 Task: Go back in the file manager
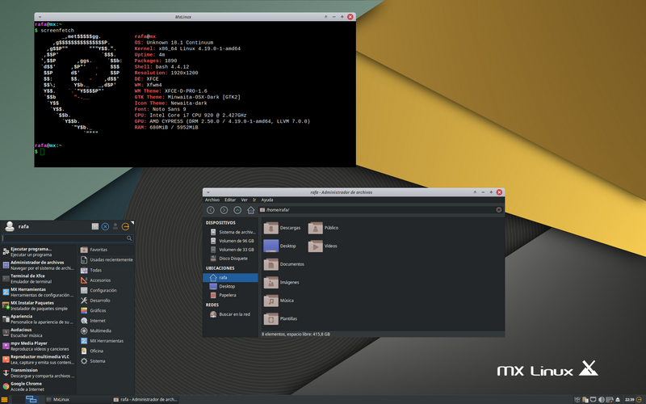211,210
